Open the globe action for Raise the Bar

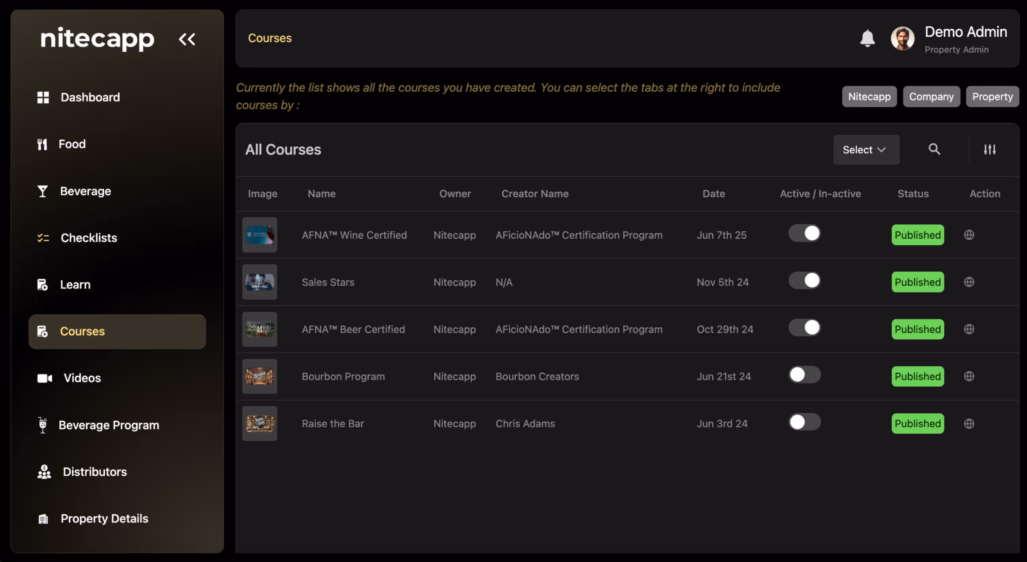pyautogui.click(x=969, y=424)
